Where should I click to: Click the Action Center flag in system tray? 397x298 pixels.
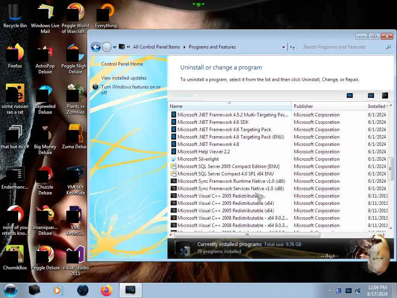(x=339, y=290)
